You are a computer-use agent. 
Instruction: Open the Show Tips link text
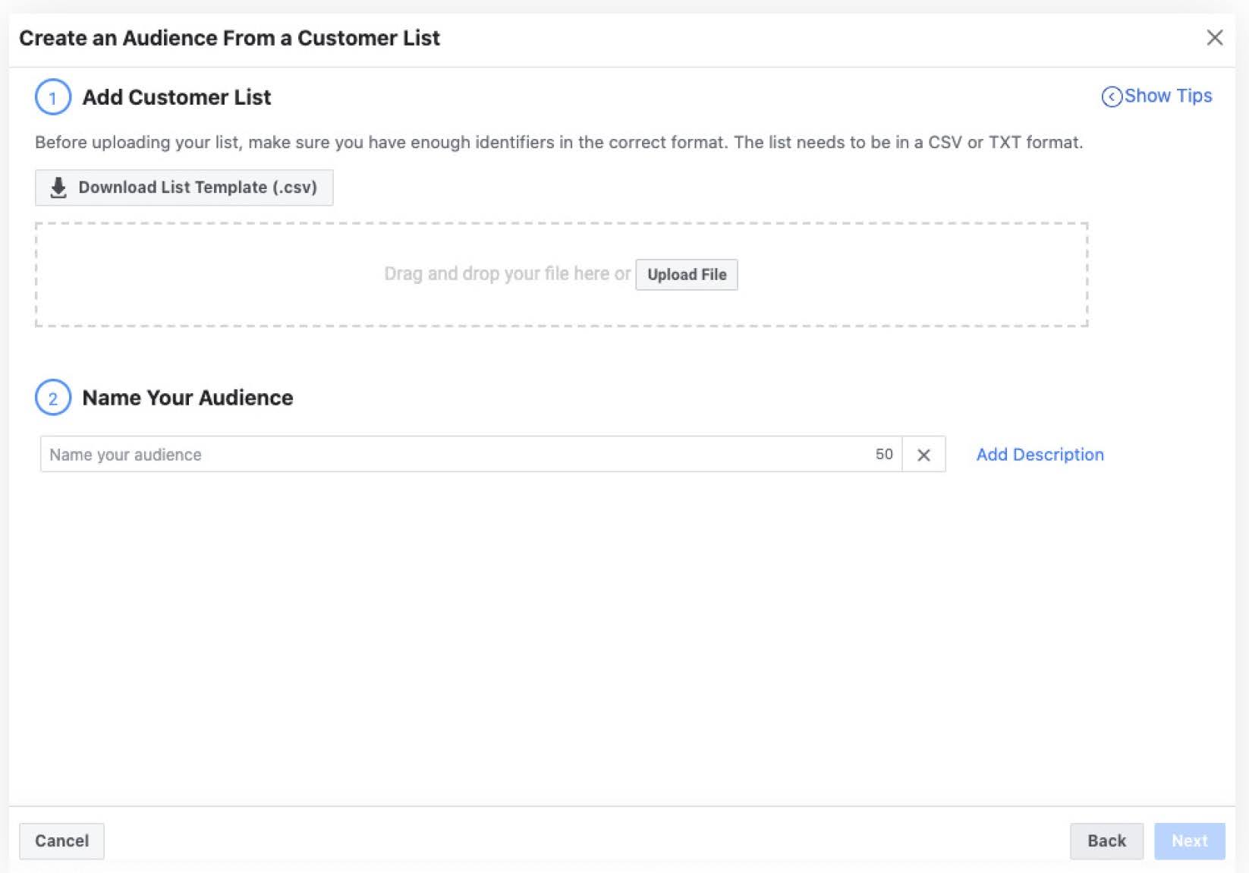point(1168,96)
